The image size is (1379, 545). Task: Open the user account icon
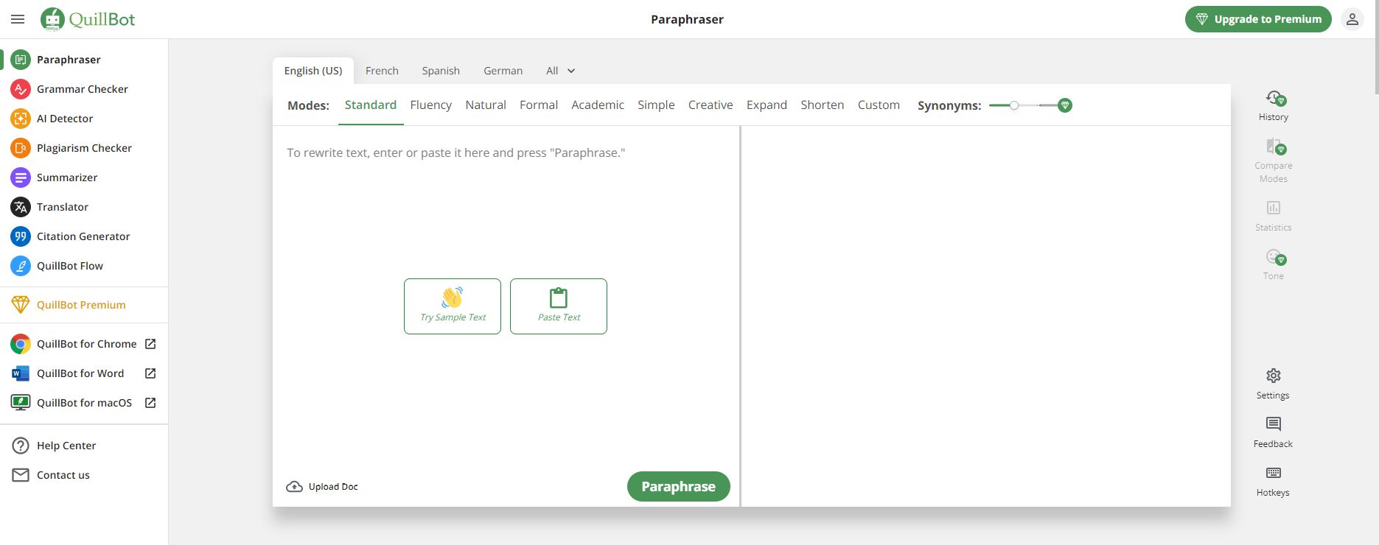tap(1352, 19)
